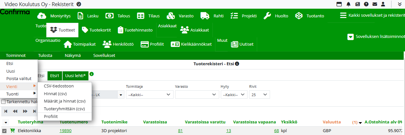Switch to the Etsi1 tab
The image size is (405, 135).
point(54,76)
